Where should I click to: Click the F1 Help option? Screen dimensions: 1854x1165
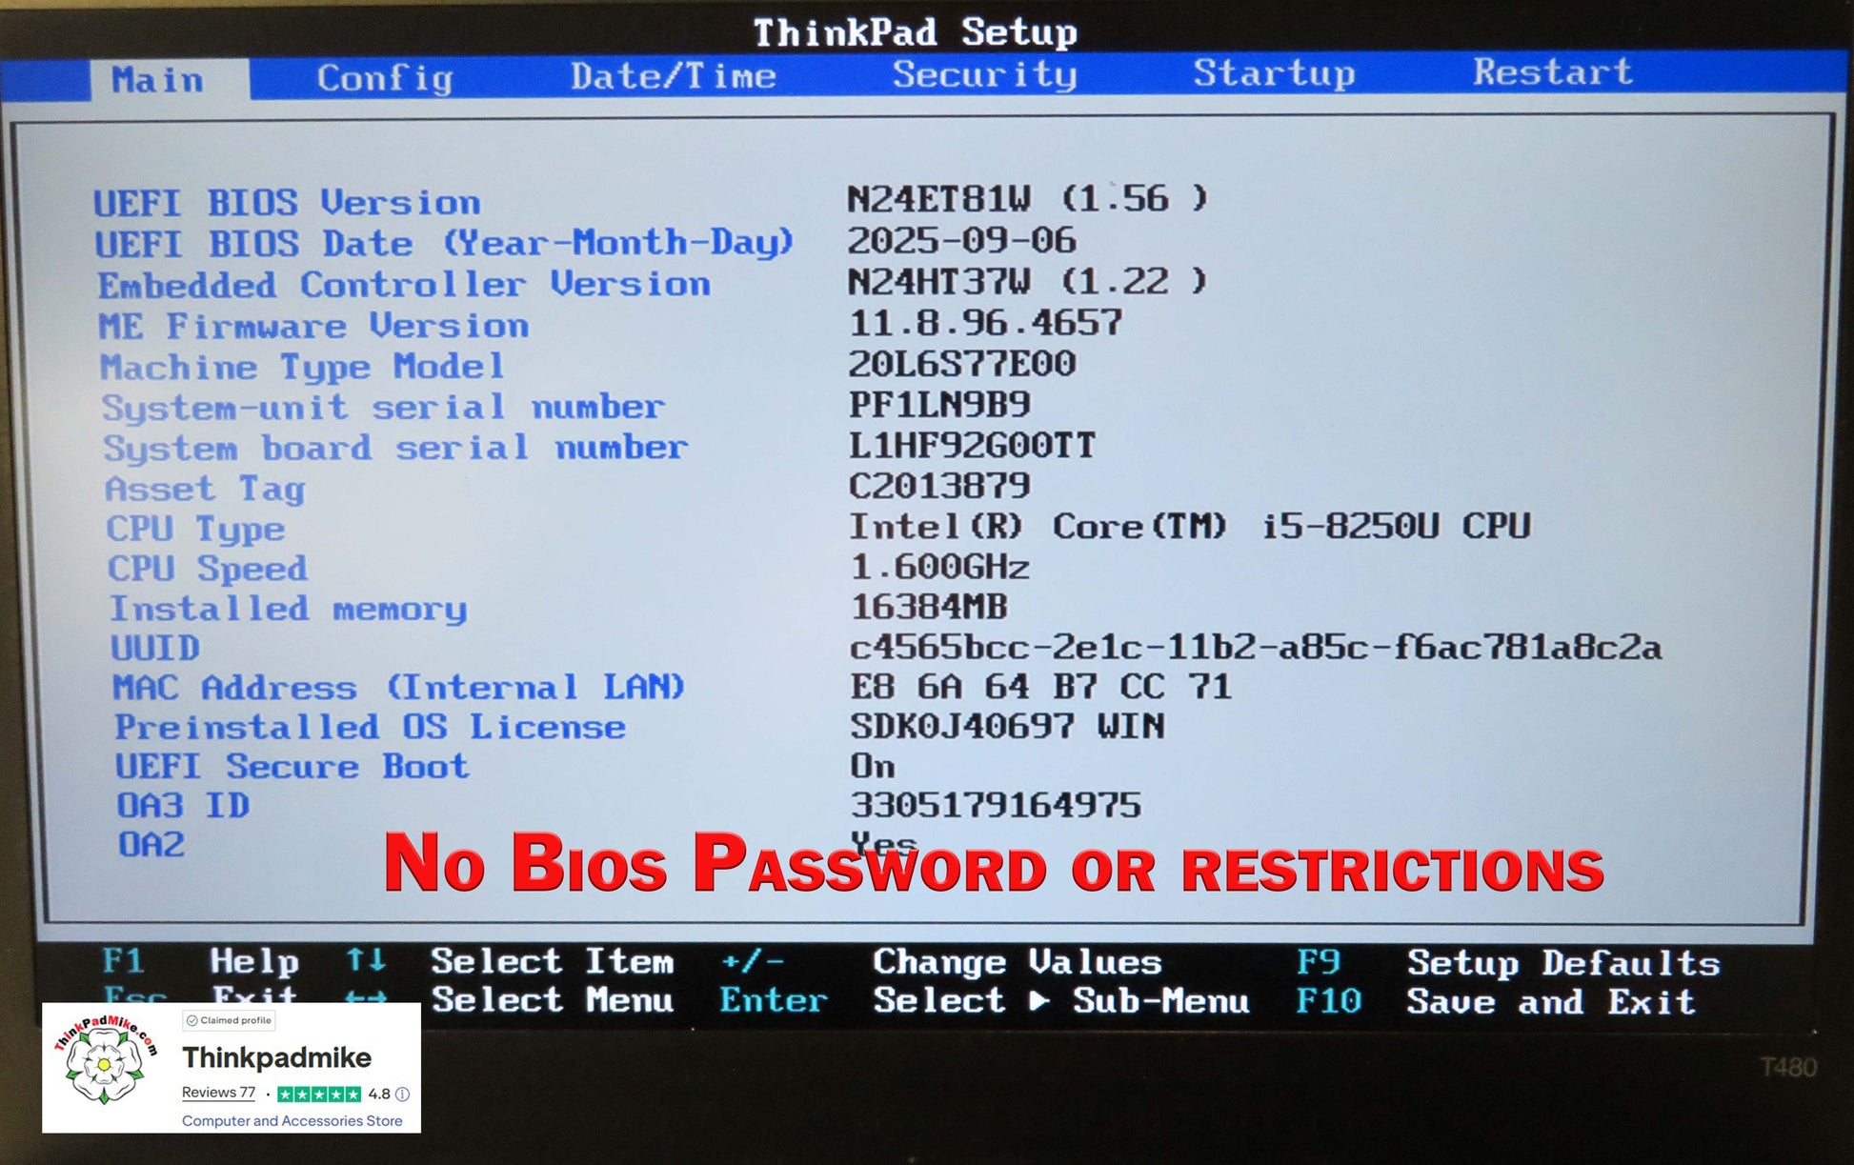[200, 960]
